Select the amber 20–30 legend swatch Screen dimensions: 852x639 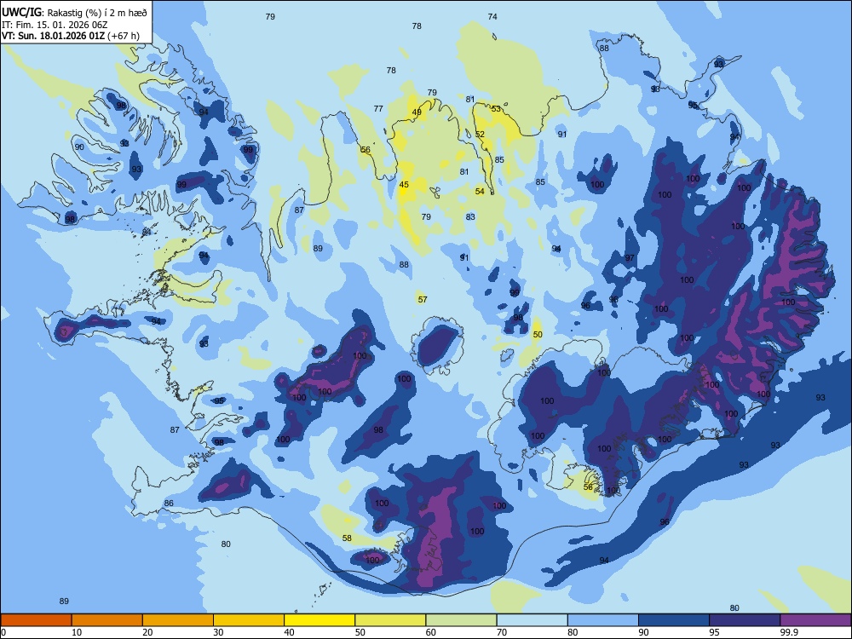pyautogui.click(x=178, y=620)
